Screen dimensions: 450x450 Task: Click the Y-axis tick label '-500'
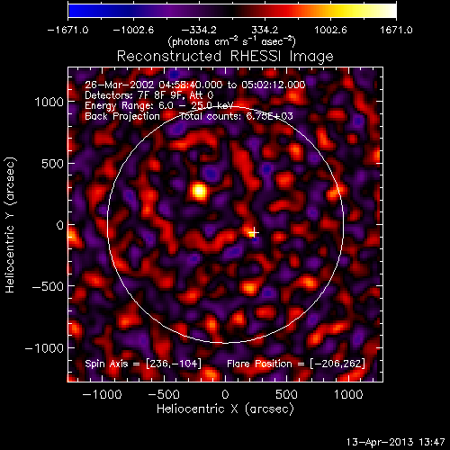tap(48, 286)
